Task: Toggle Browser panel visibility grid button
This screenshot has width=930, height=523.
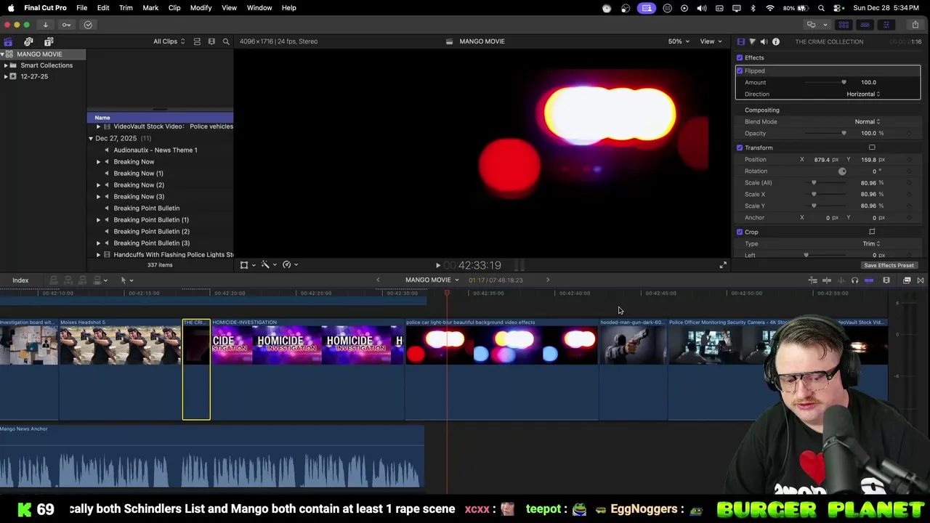Action: pyautogui.click(x=844, y=25)
